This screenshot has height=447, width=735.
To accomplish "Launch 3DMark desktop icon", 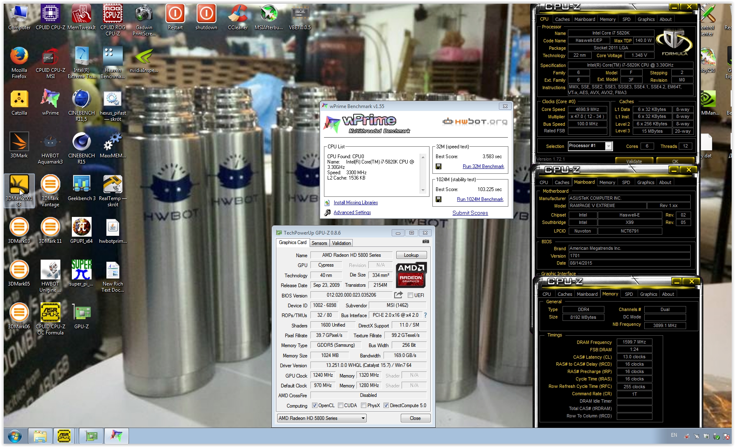I will [x=19, y=145].
